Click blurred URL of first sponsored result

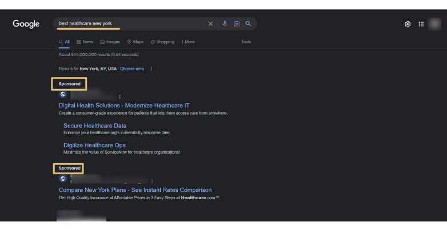(93, 95)
